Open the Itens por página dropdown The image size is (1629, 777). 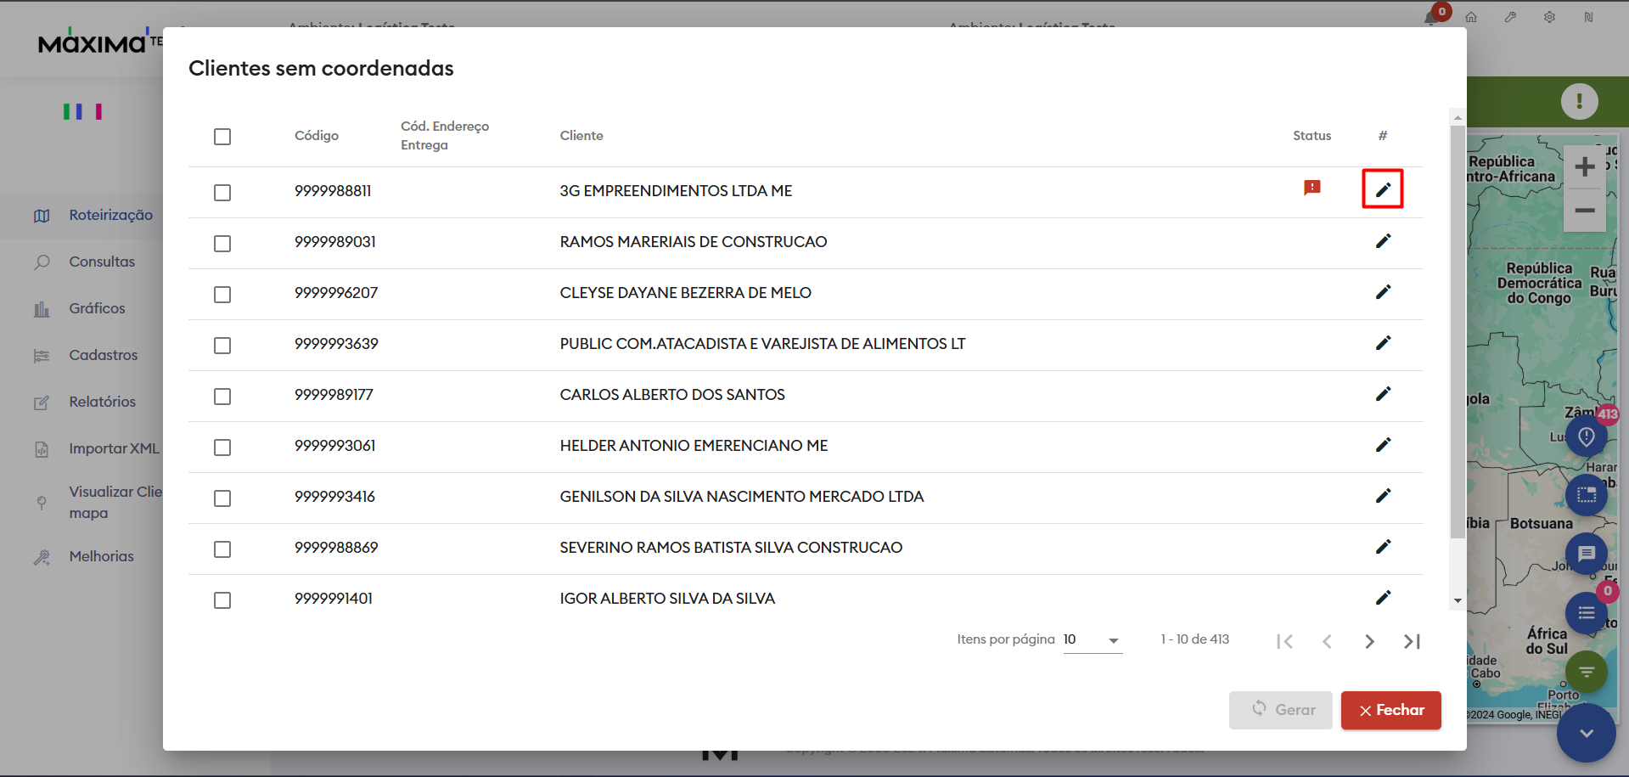point(1093,639)
